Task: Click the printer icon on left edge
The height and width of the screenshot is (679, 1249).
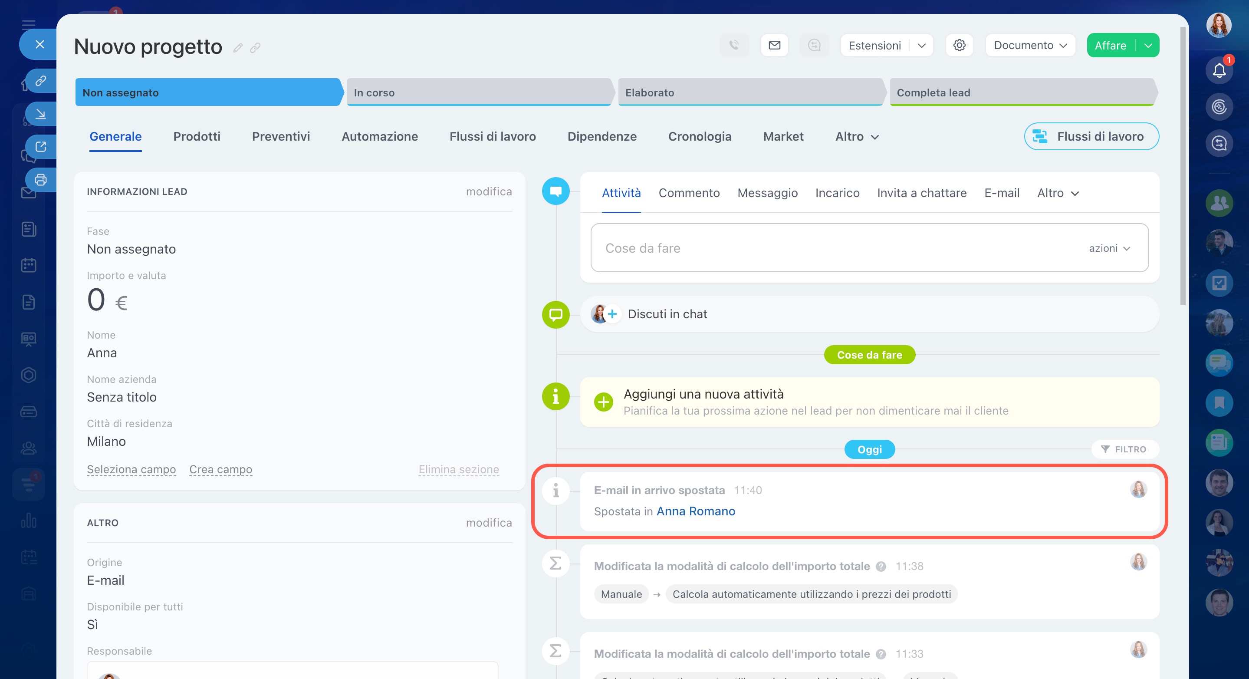Action: click(x=41, y=180)
